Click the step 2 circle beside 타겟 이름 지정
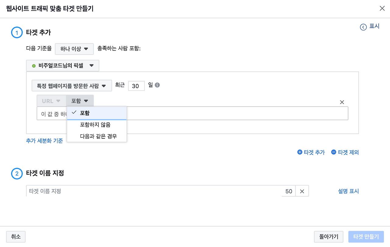This screenshot has height=247, width=390. tap(17, 174)
